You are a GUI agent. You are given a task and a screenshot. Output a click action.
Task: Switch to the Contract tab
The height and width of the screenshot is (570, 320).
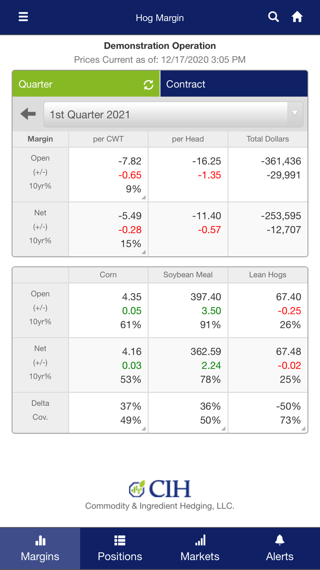pyautogui.click(x=233, y=84)
